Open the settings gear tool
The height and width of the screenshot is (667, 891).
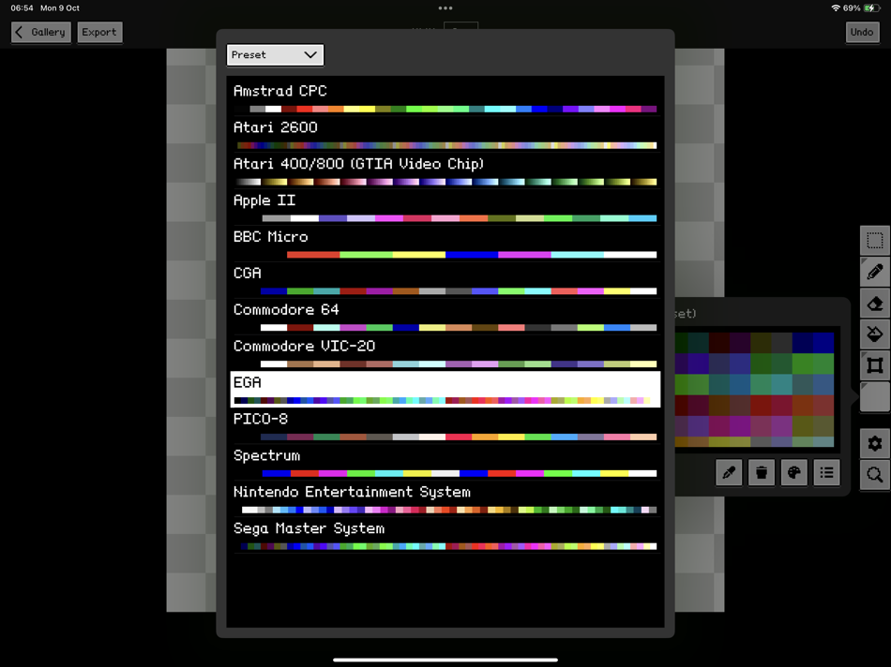(874, 443)
